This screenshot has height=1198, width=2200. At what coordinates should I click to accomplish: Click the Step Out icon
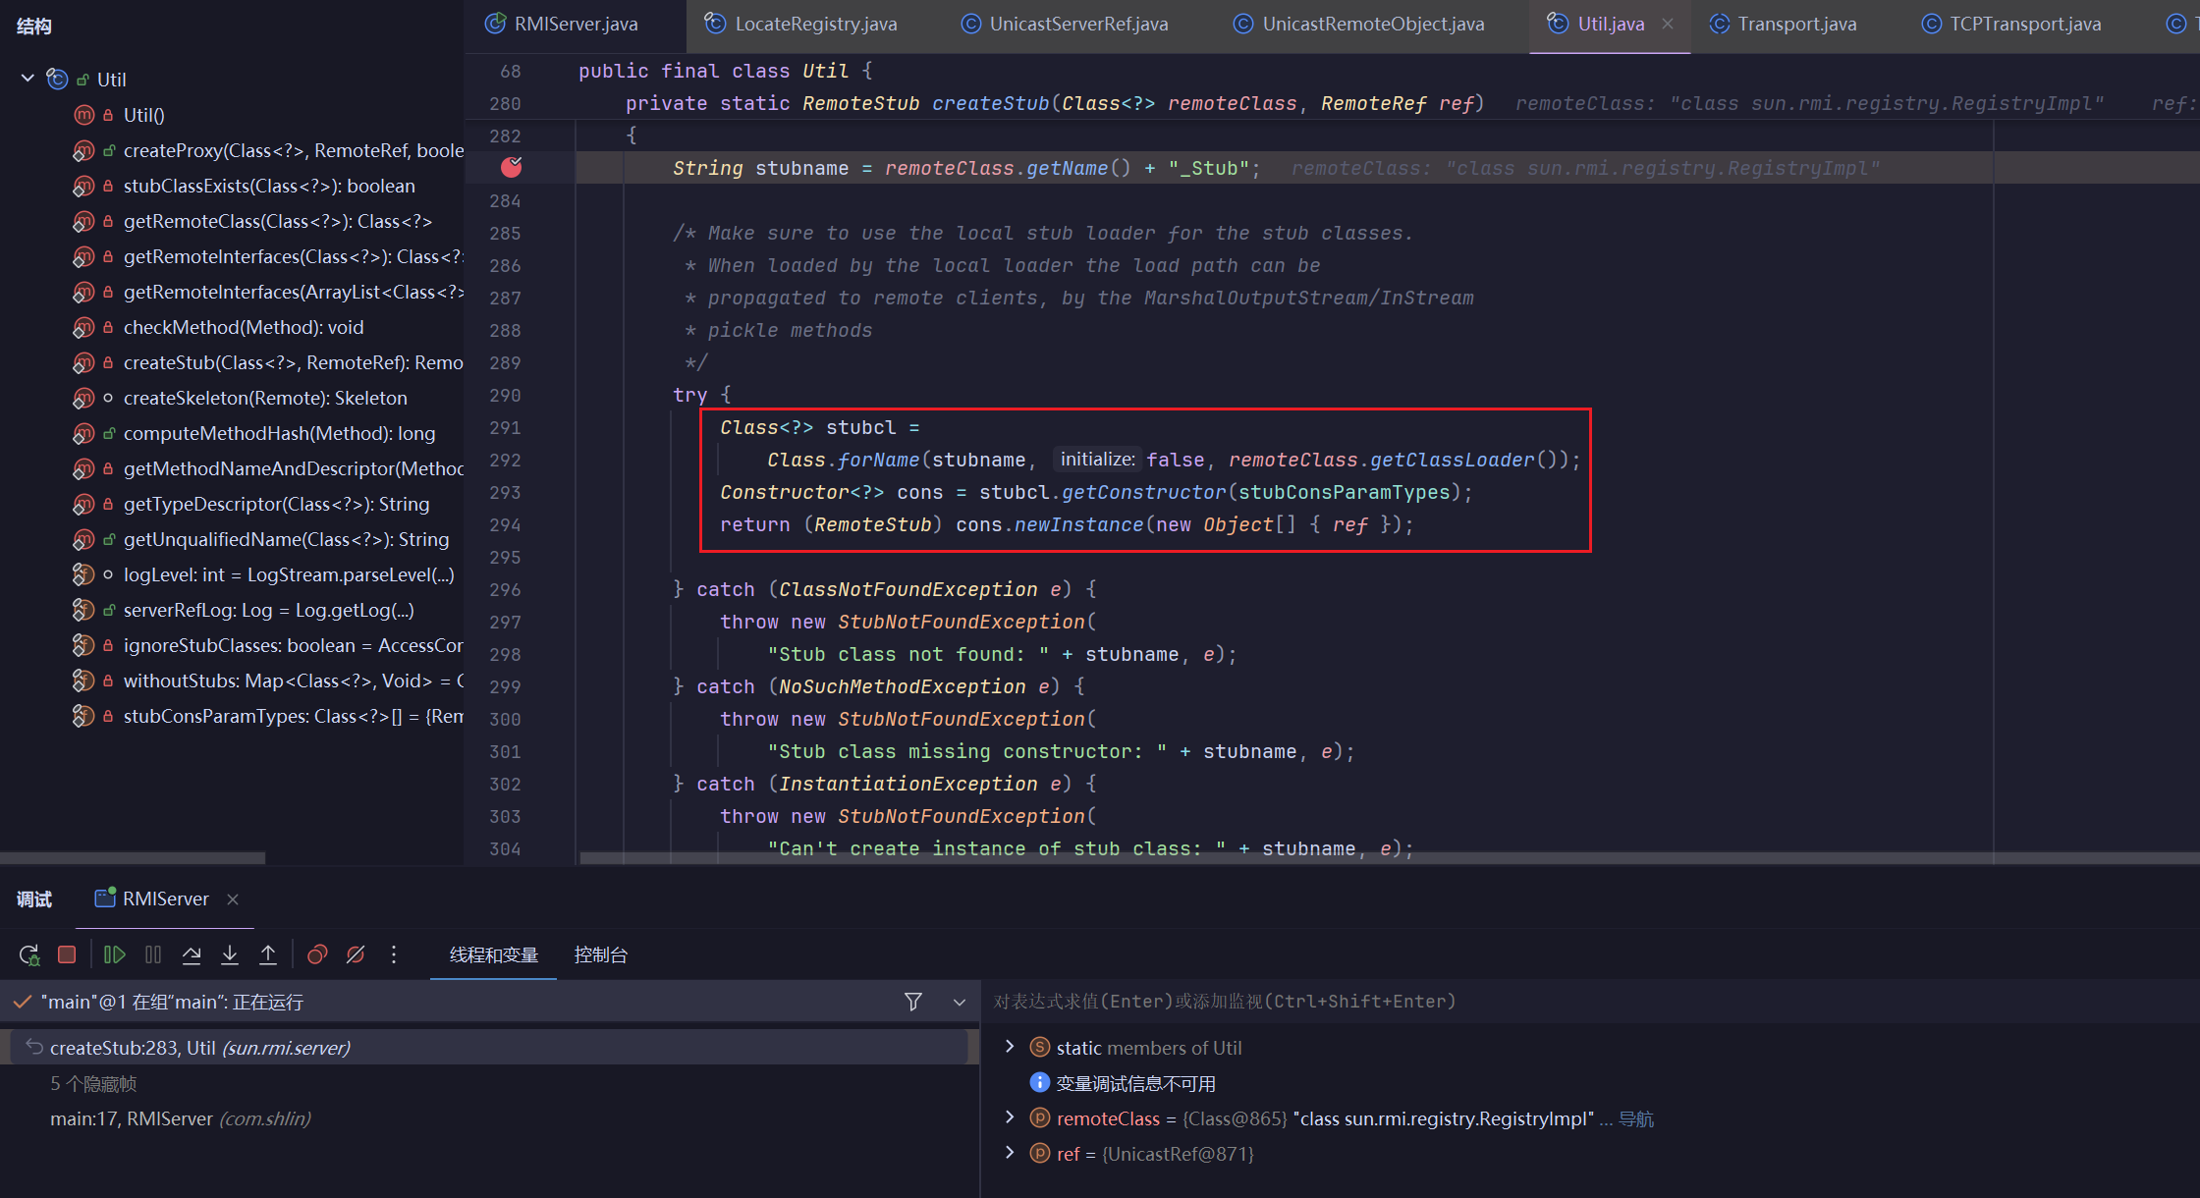[268, 954]
